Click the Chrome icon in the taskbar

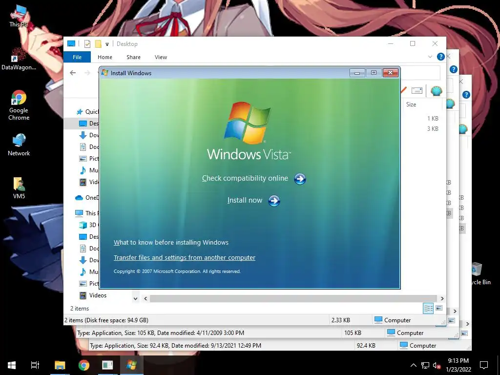click(84, 365)
